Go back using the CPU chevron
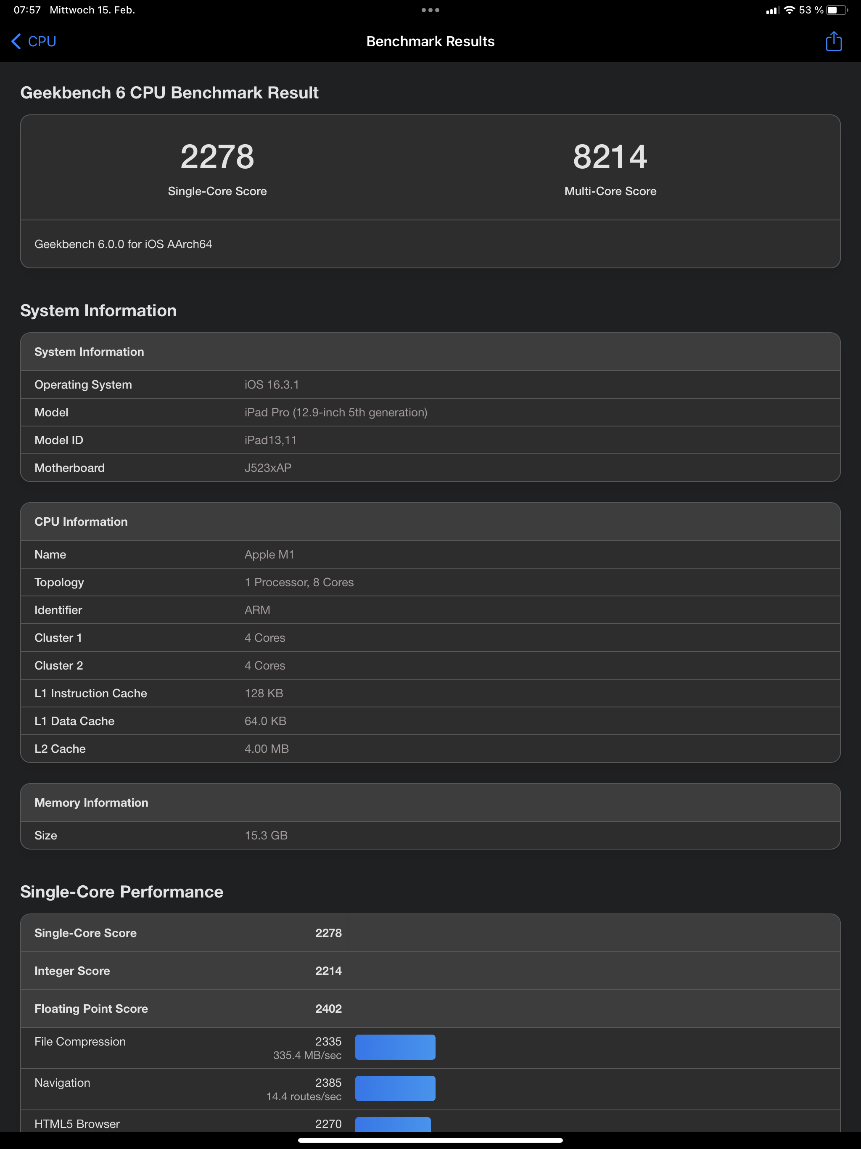This screenshot has height=1149, width=861. tap(16, 42)
